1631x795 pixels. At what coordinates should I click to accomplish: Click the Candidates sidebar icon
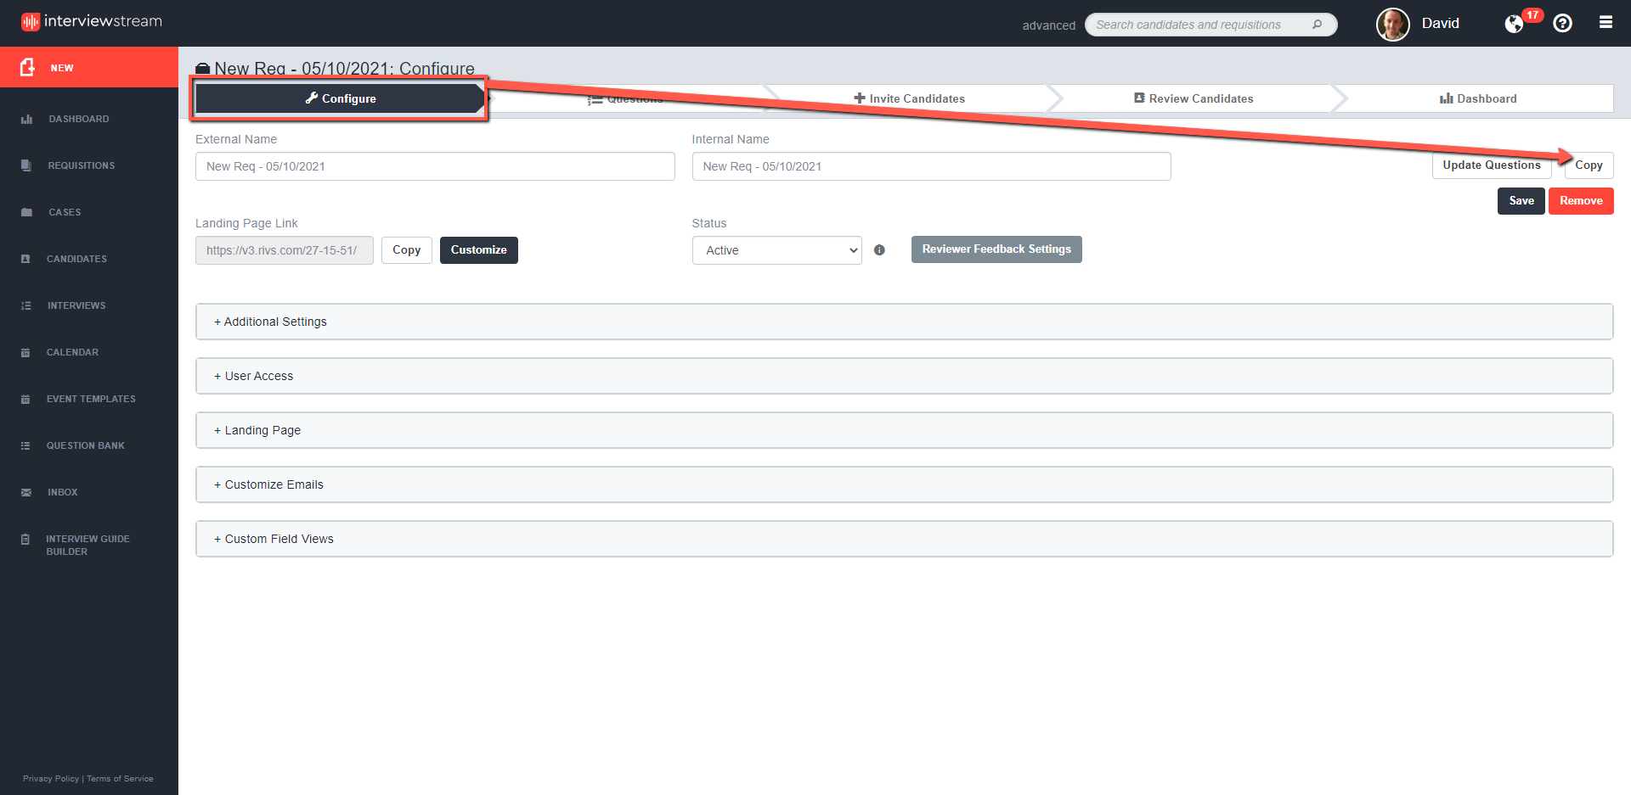click(x=25, y=259)
